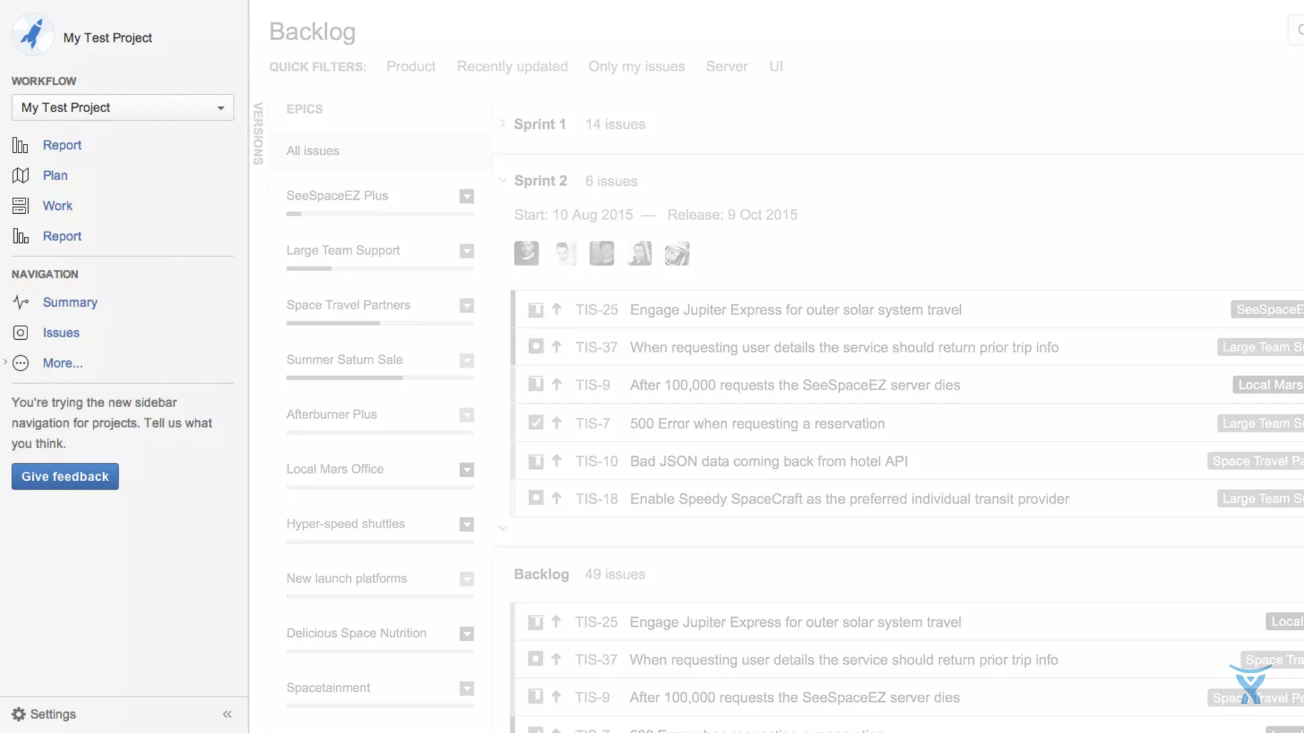
Task: Click the first assignee avatar in Sprint 2
Action: [x=526, y=253]
